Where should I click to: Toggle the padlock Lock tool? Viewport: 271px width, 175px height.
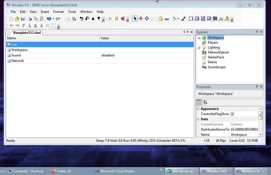click(x=161, y=19)
